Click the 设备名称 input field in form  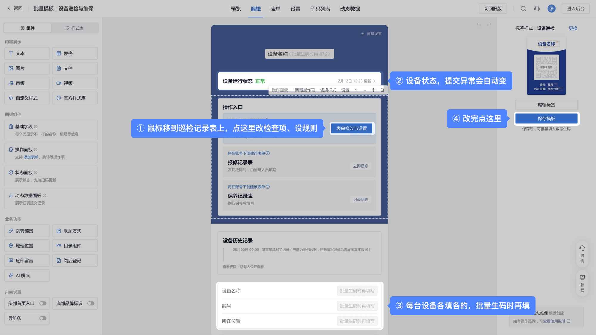pyautogui.click(x=357, y=291)
